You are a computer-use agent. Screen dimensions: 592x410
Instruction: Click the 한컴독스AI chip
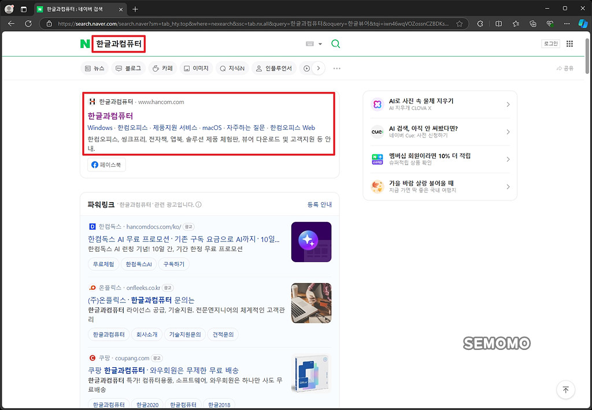[139, 264]
